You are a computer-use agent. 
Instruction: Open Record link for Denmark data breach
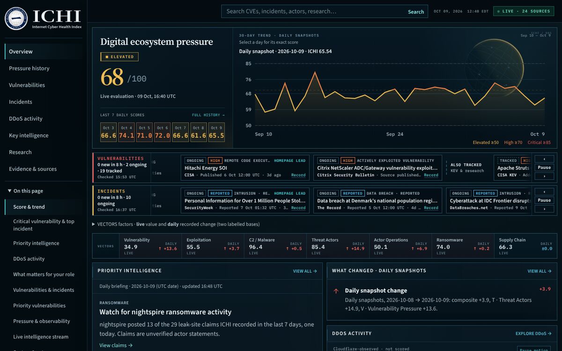click(431, 208)
